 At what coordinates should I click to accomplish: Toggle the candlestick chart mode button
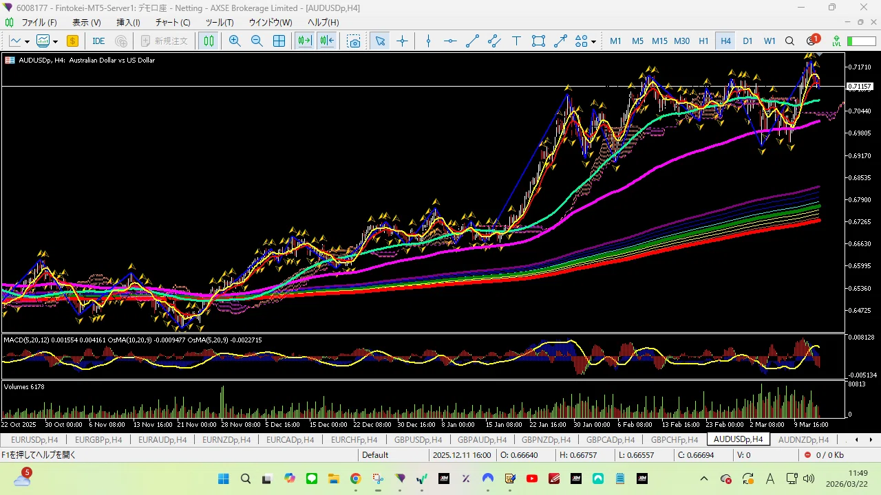click(x=209, y=41)
